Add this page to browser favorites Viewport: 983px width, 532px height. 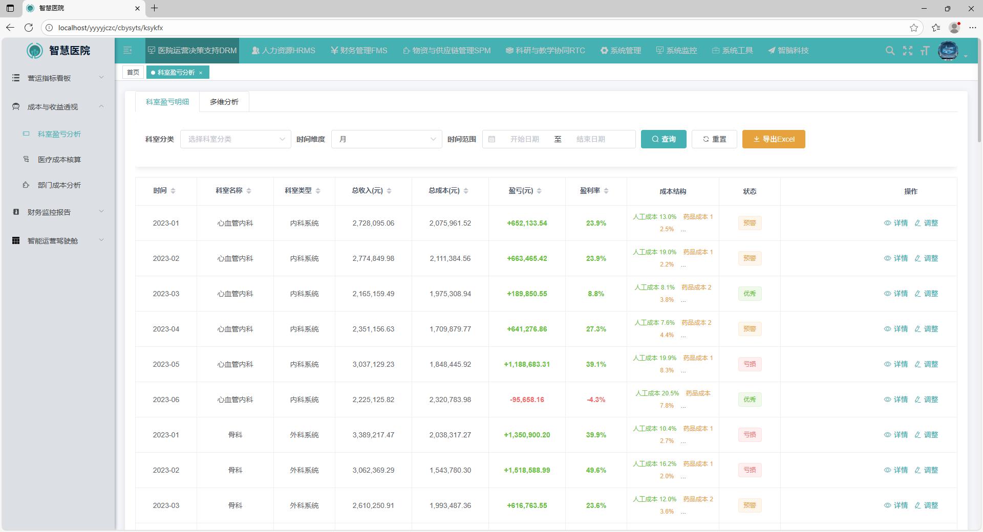[x=913, y=28]
